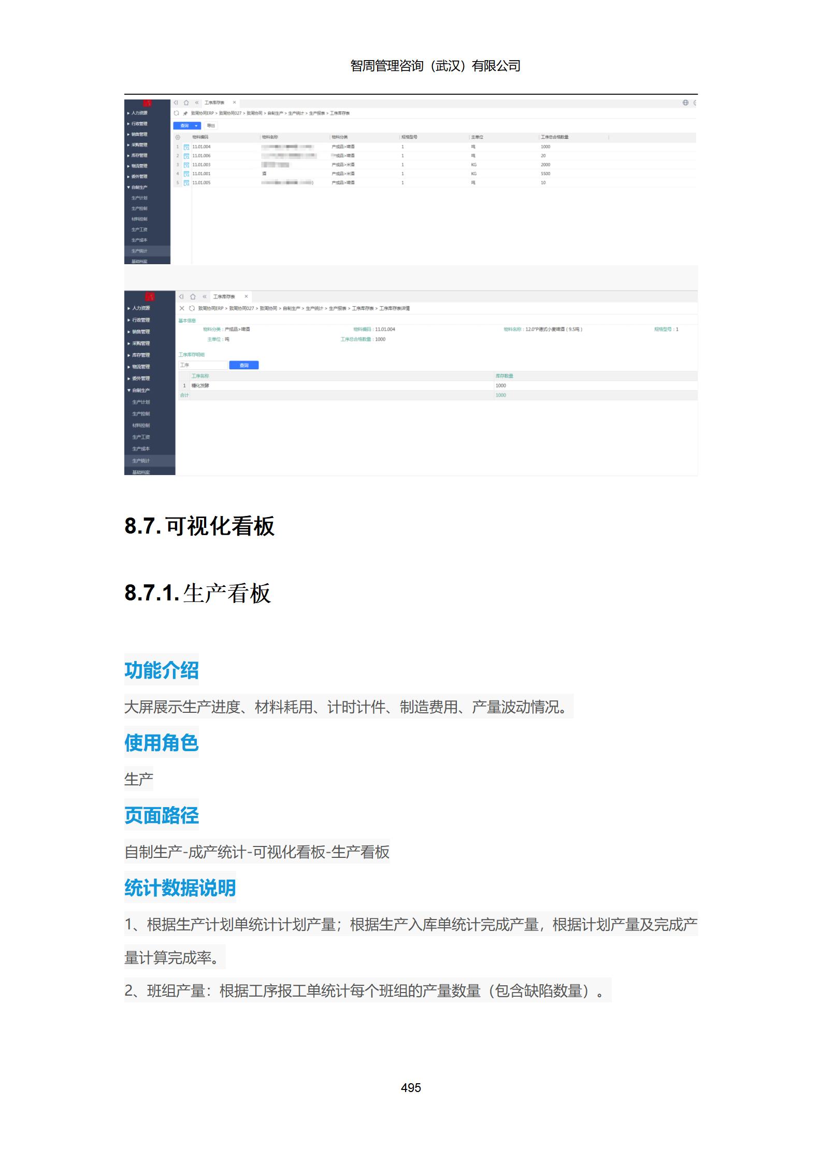Open the table column settings gear icon

coord(178,137)
